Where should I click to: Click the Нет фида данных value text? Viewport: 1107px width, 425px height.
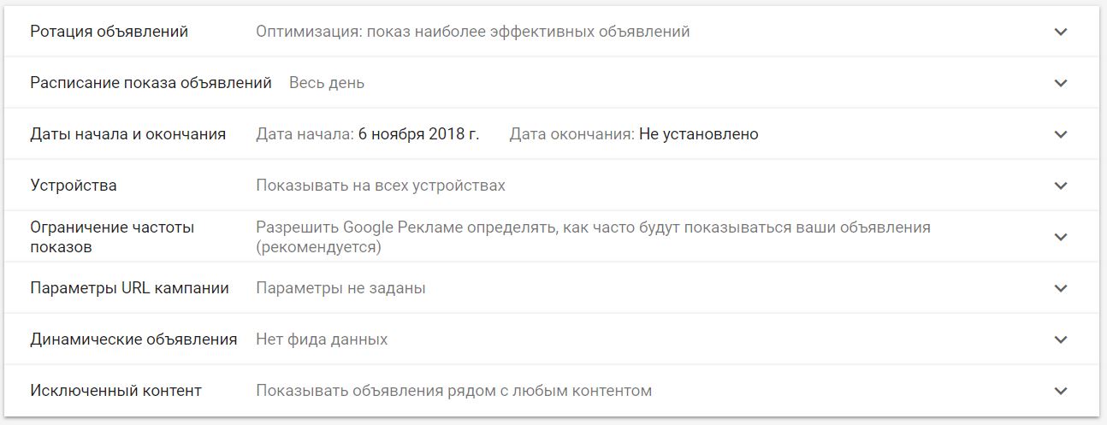pos(322,339)
